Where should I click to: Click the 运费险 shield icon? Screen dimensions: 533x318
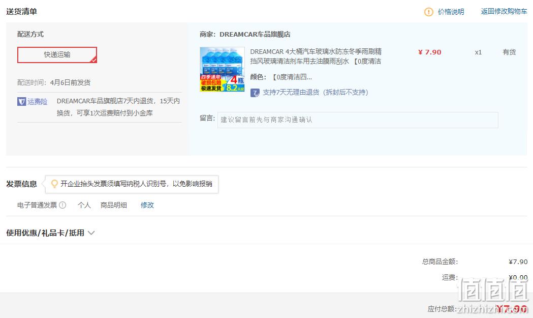(21, 101)
